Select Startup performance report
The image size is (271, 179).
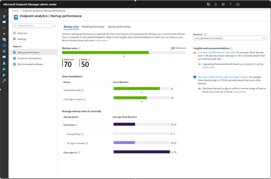pyautogui.click(x=33, y=52)
